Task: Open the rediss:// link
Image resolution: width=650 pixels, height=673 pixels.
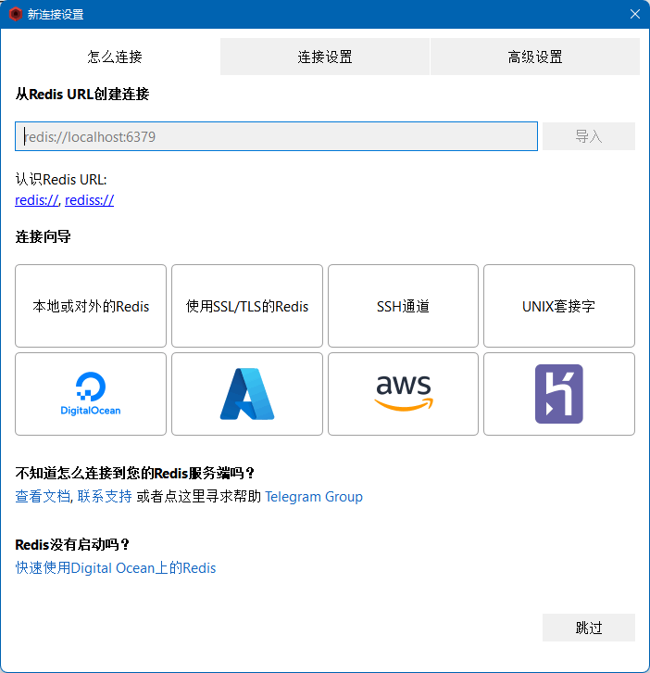Action: pyautogui.click(x=89, y=200)
